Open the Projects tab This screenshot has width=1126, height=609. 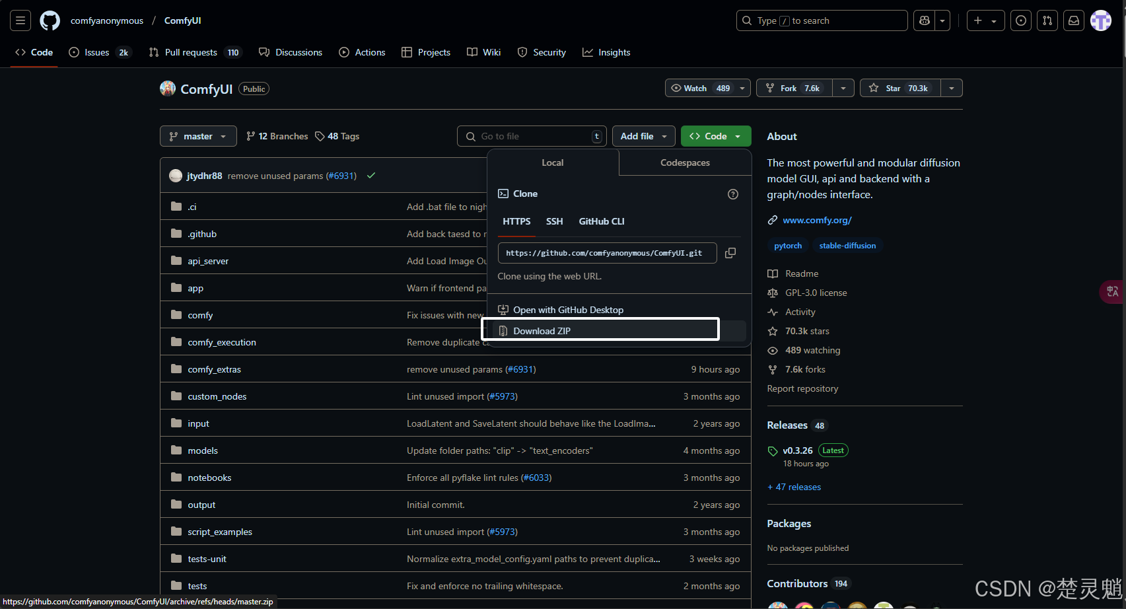point(426,52)
